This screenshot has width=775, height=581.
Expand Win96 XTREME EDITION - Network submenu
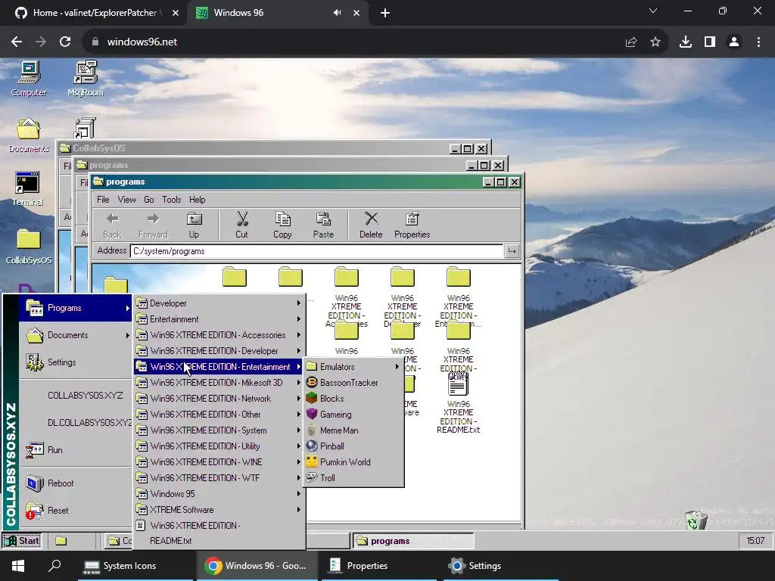(x=219, y=398)
